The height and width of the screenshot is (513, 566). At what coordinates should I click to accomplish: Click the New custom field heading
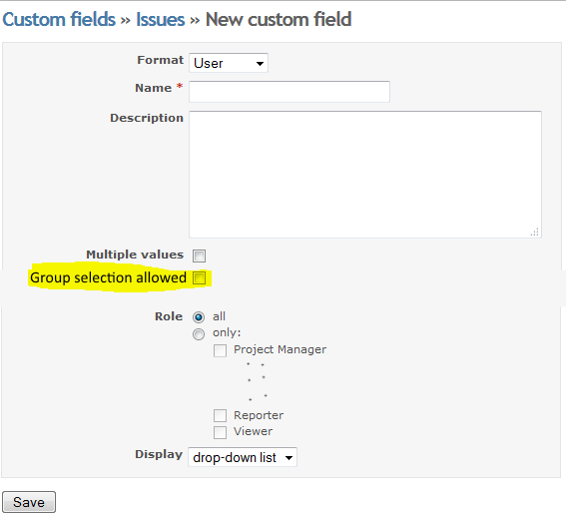tap(279, 20)
